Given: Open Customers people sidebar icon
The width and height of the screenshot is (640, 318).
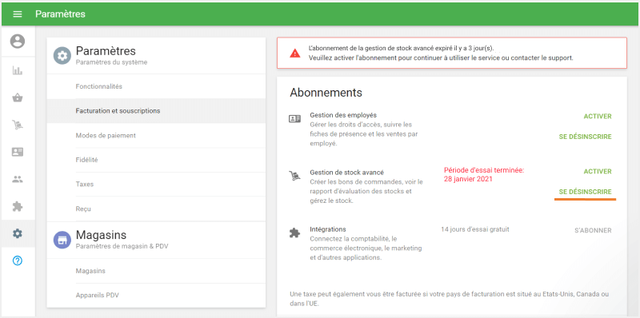Looking at the screenshot, I should click(x=18, y=179).
